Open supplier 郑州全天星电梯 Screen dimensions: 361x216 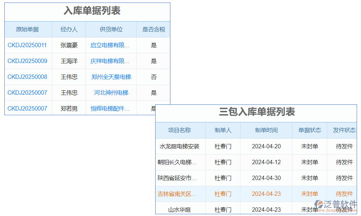[111, 77]
